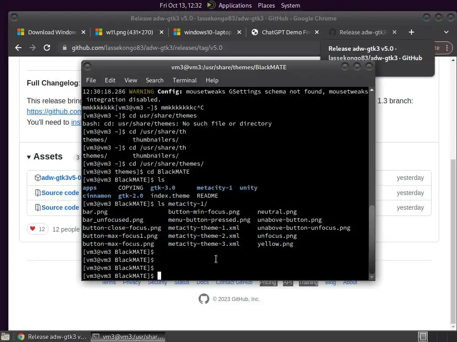
Task: Reload the GitHub page
Action: (46, 48)
